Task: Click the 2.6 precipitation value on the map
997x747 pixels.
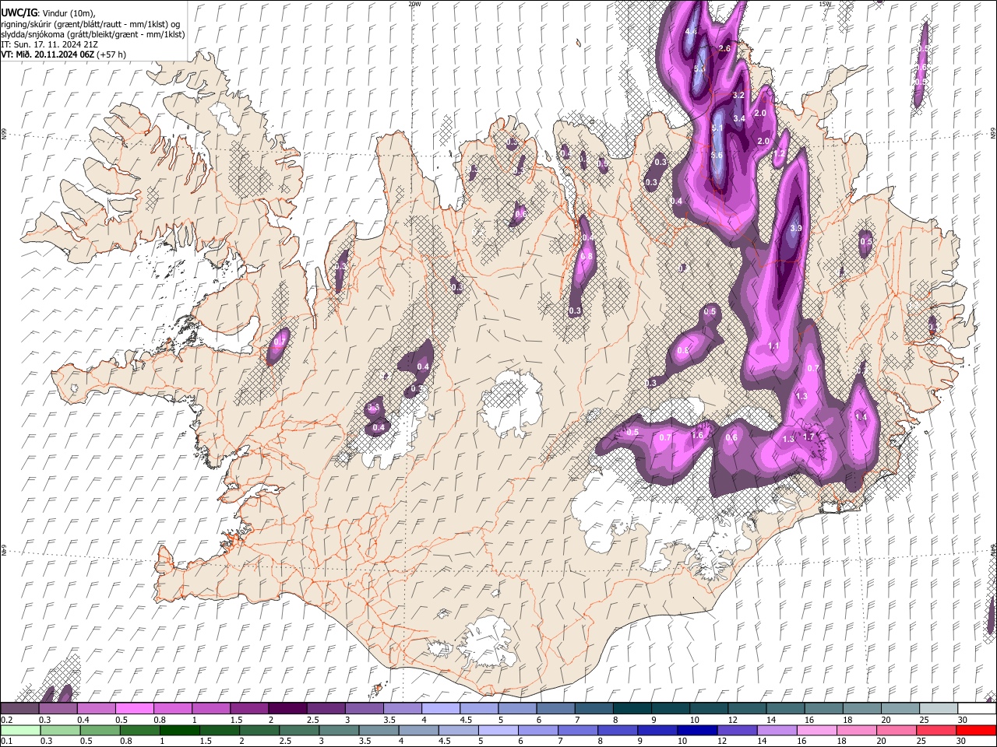Action: click(724, 48)
